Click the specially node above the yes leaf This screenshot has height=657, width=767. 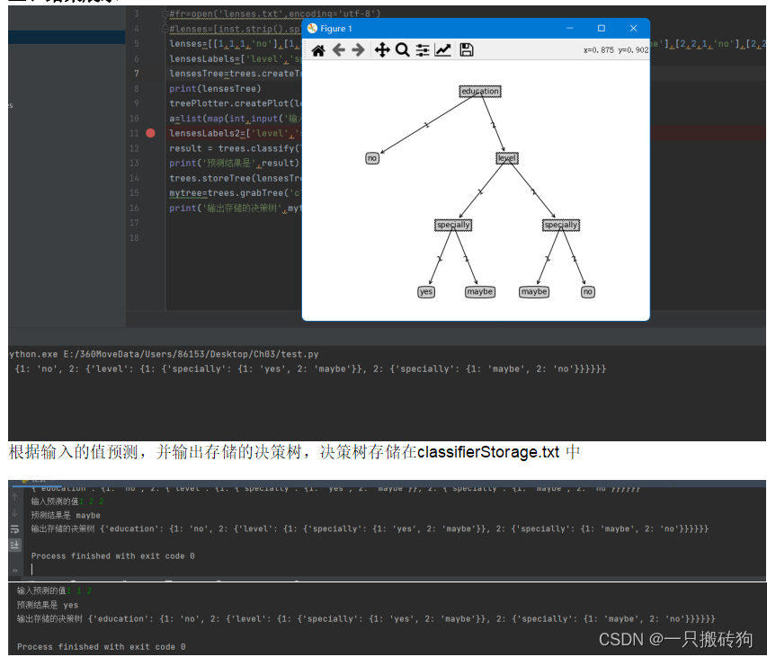(x=453, y=225)
